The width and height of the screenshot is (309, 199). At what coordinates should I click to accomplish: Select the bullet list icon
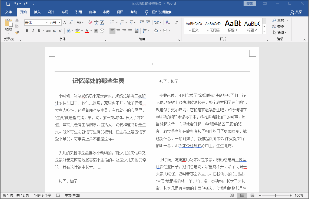click(x=112, y=22)
